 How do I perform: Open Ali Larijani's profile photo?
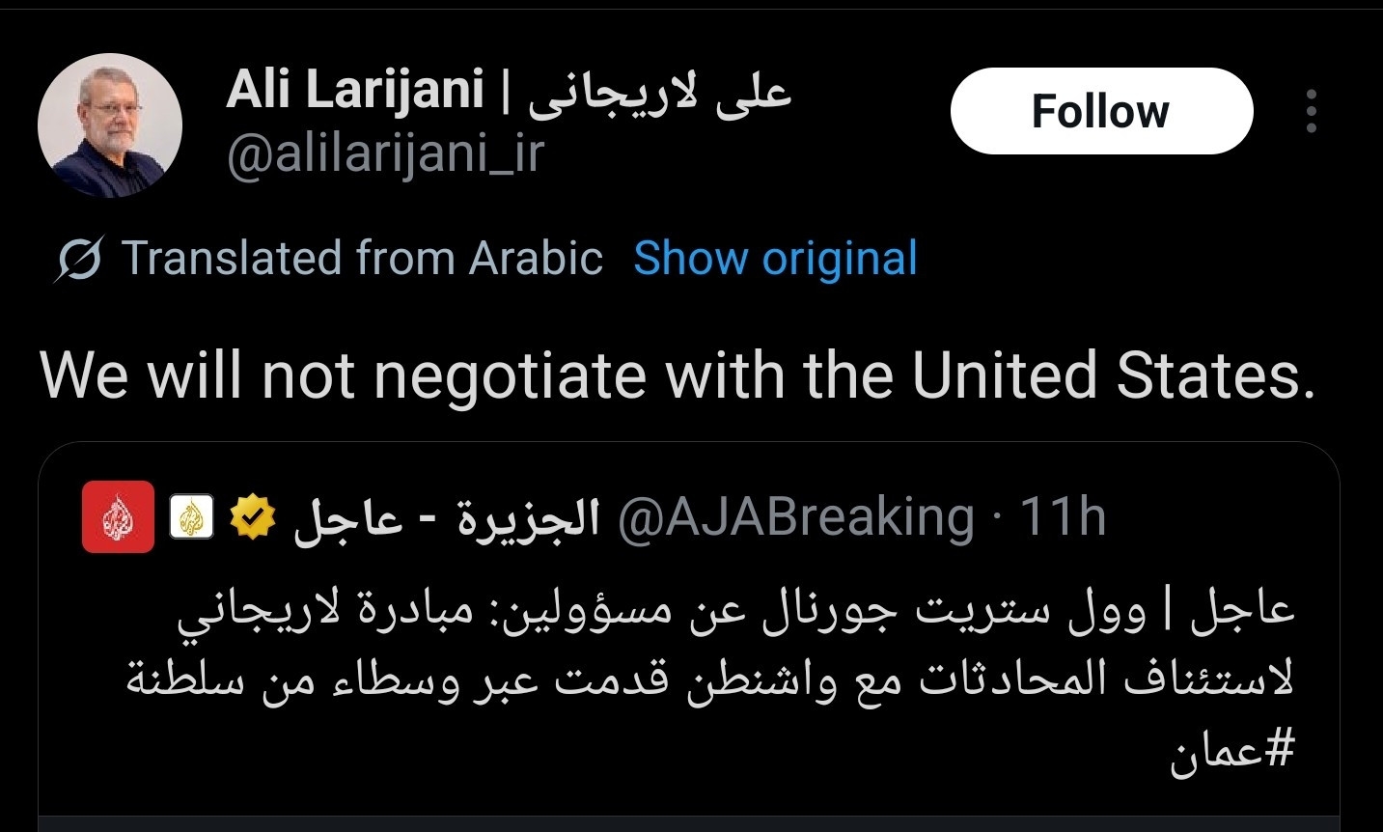[110, 125]
